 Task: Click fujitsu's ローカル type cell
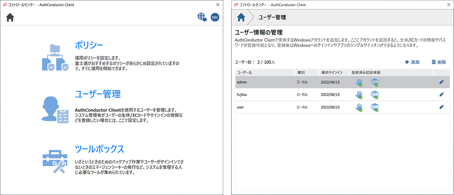(x=302, y=94)
